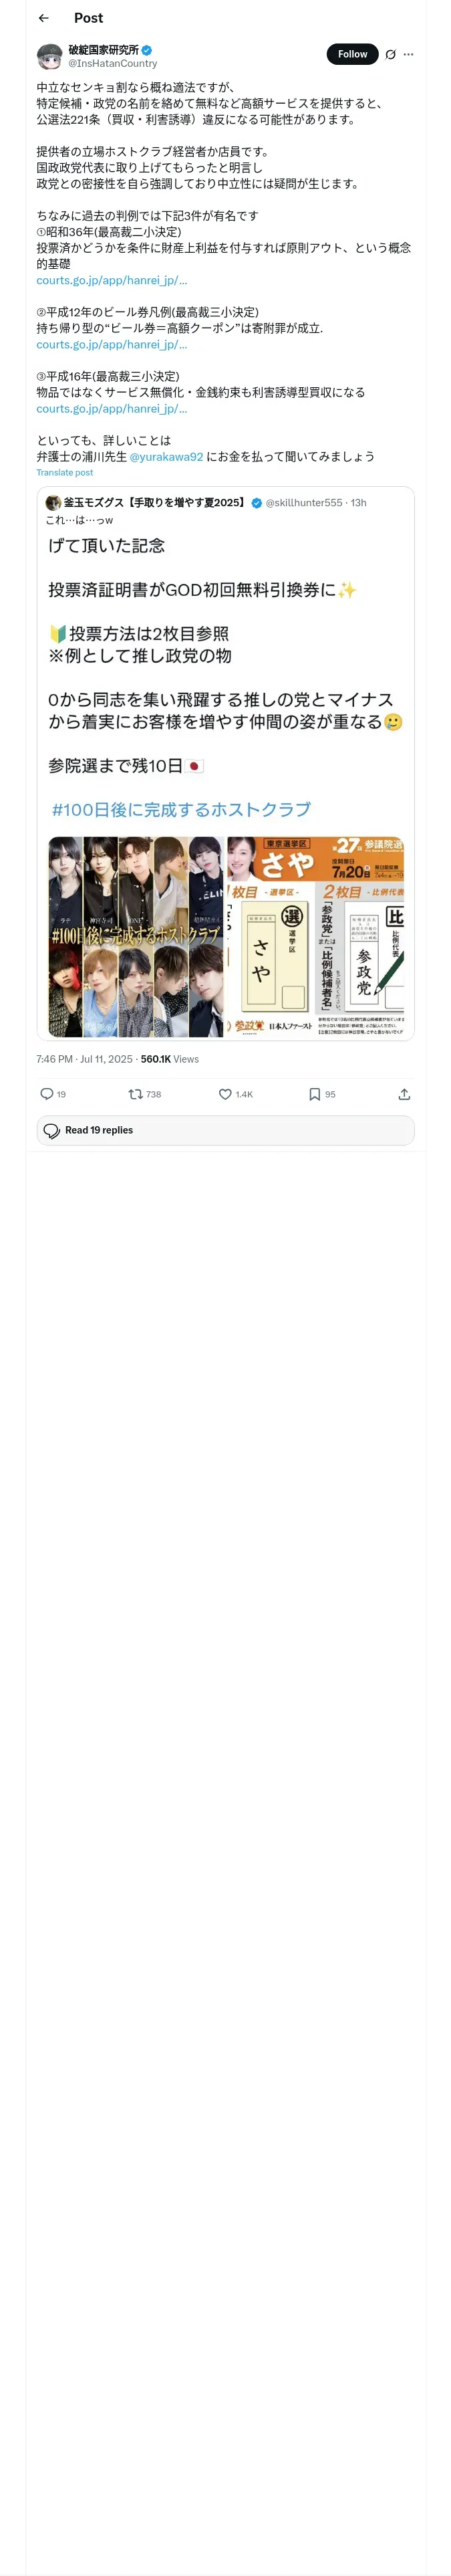Viewport: 451px width, 2576px height.
Task: Open the @yurakawa92 mention
Action: tap(166, 456)
